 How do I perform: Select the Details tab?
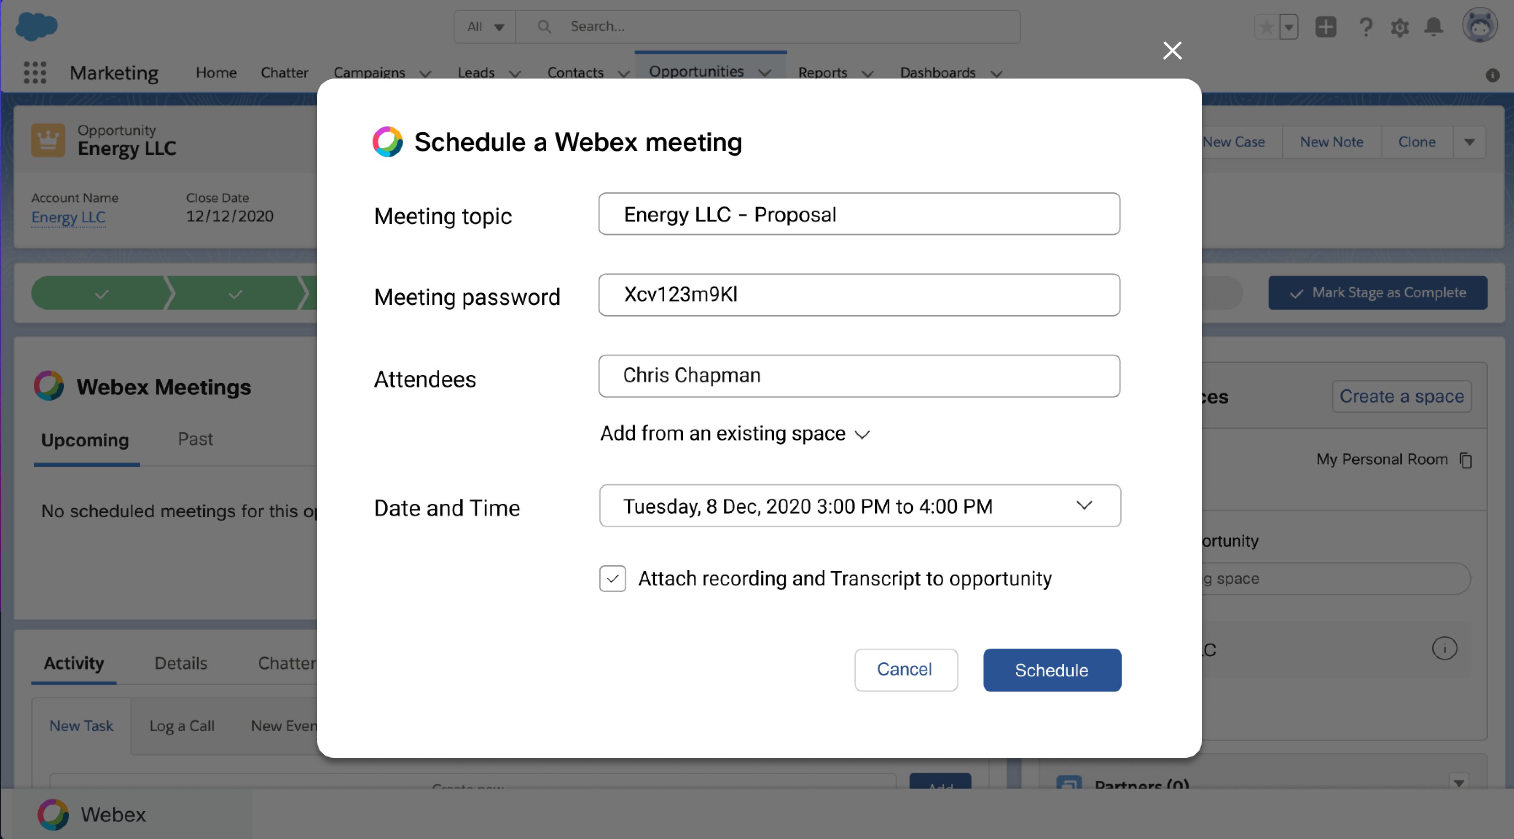tap(181, 663)
